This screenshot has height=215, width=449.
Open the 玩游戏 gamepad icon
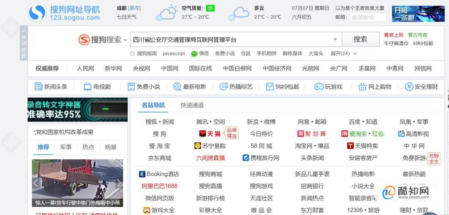click(319, 87)
